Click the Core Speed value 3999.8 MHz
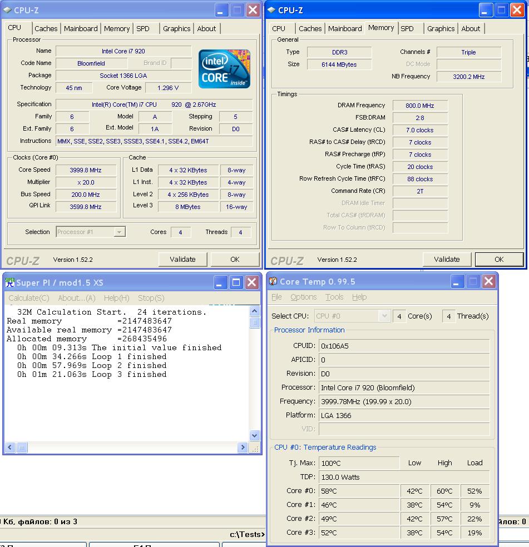529x547 pixels. [x=86, y=170]
